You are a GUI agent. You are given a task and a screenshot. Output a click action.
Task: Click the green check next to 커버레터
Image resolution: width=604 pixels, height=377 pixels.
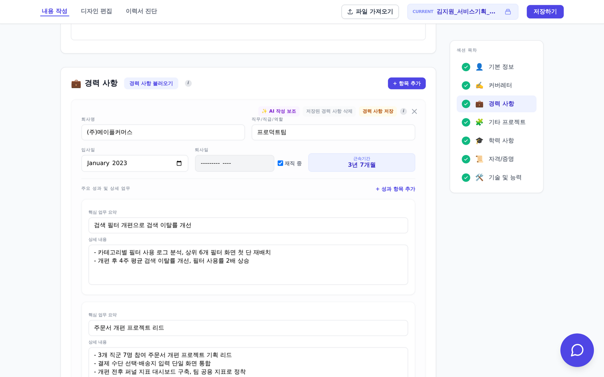tap(466, 85)
